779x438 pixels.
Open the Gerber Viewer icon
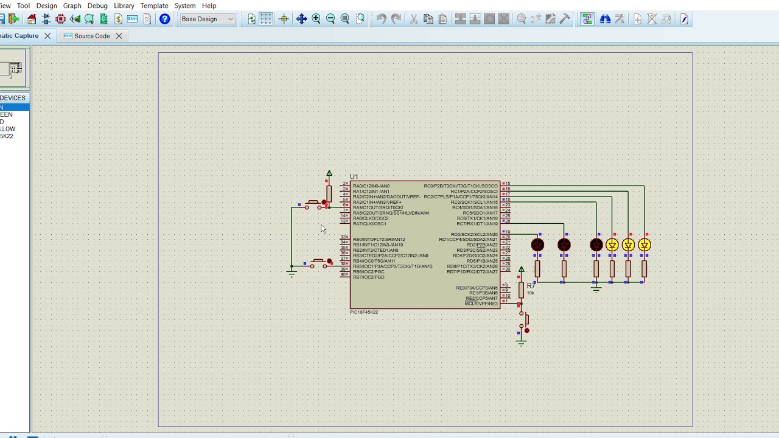point(89,19)
